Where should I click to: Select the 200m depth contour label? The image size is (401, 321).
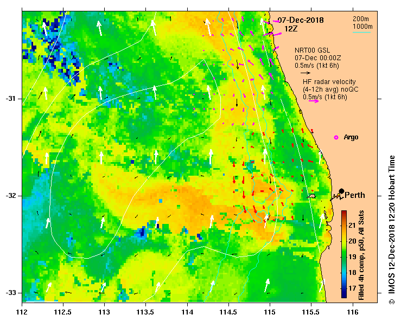361,18
